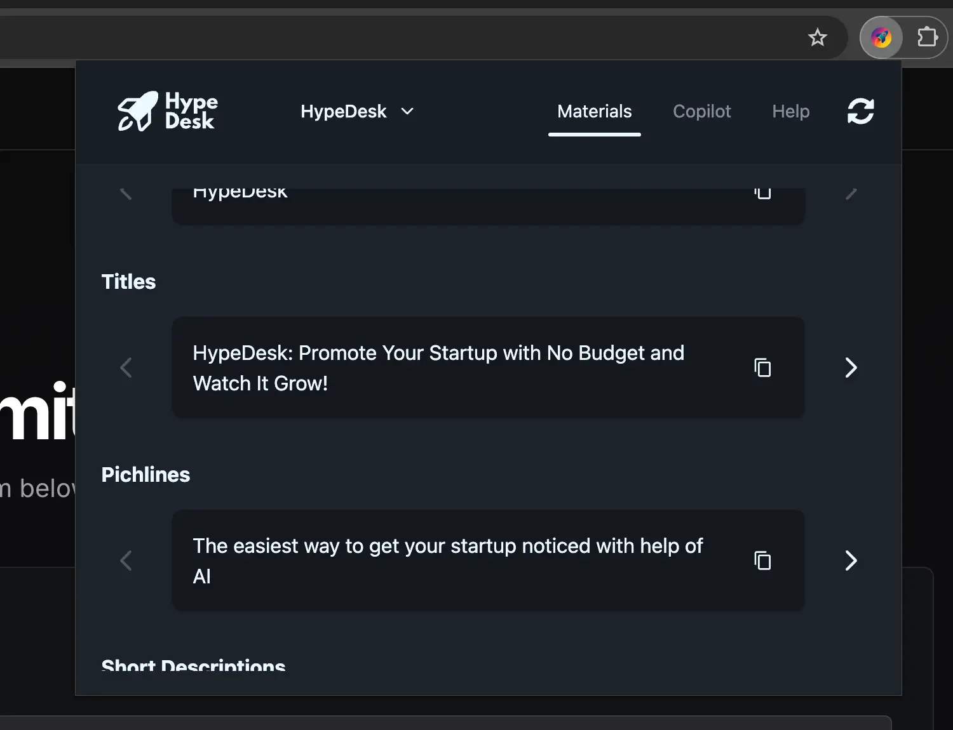The image size is (953, 730).
Task: Show previous Pichlines suggestion
Action: pyautogui.click(x=126, y=561)
